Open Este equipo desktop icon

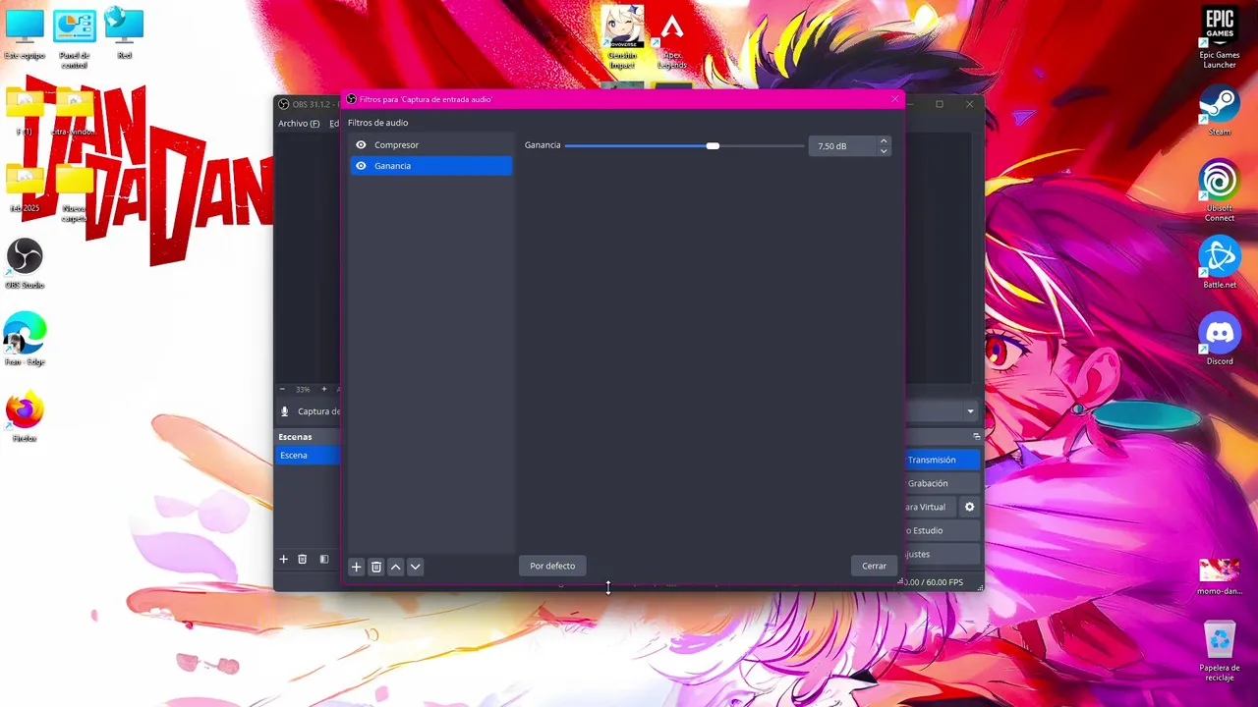(25, 35)
